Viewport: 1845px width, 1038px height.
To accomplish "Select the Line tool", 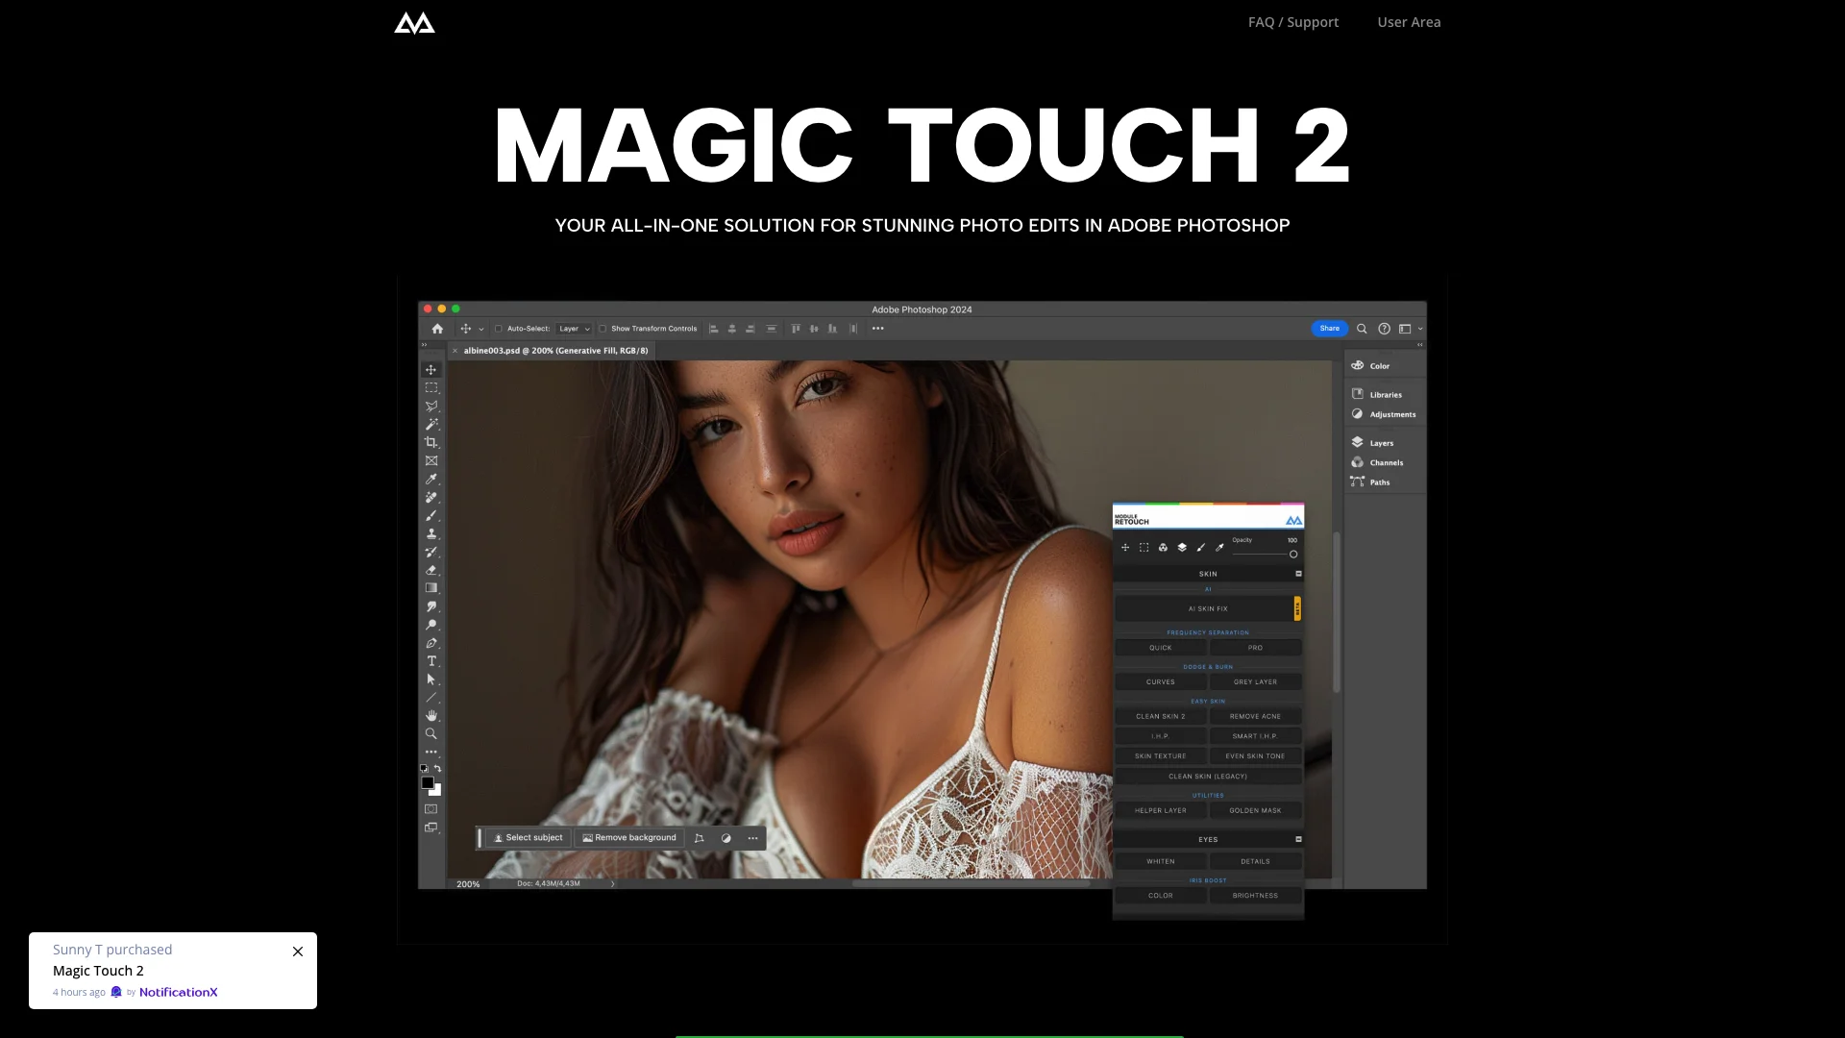I will 431,698.
